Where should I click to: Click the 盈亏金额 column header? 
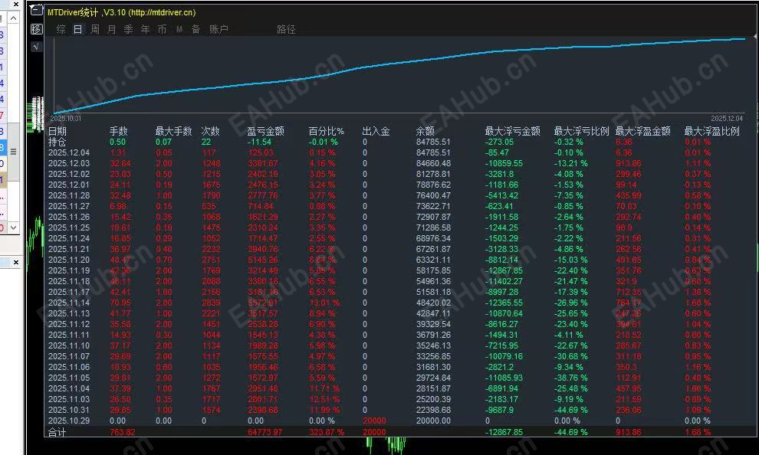point(266,131)
